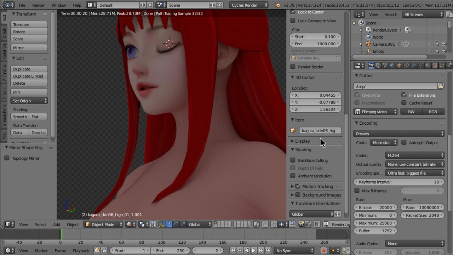Select the scale manipulator icon

(x=183, y=224)
